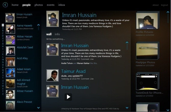Open the inbox section
The image size is (171, 112).
(x=62, y=5)
